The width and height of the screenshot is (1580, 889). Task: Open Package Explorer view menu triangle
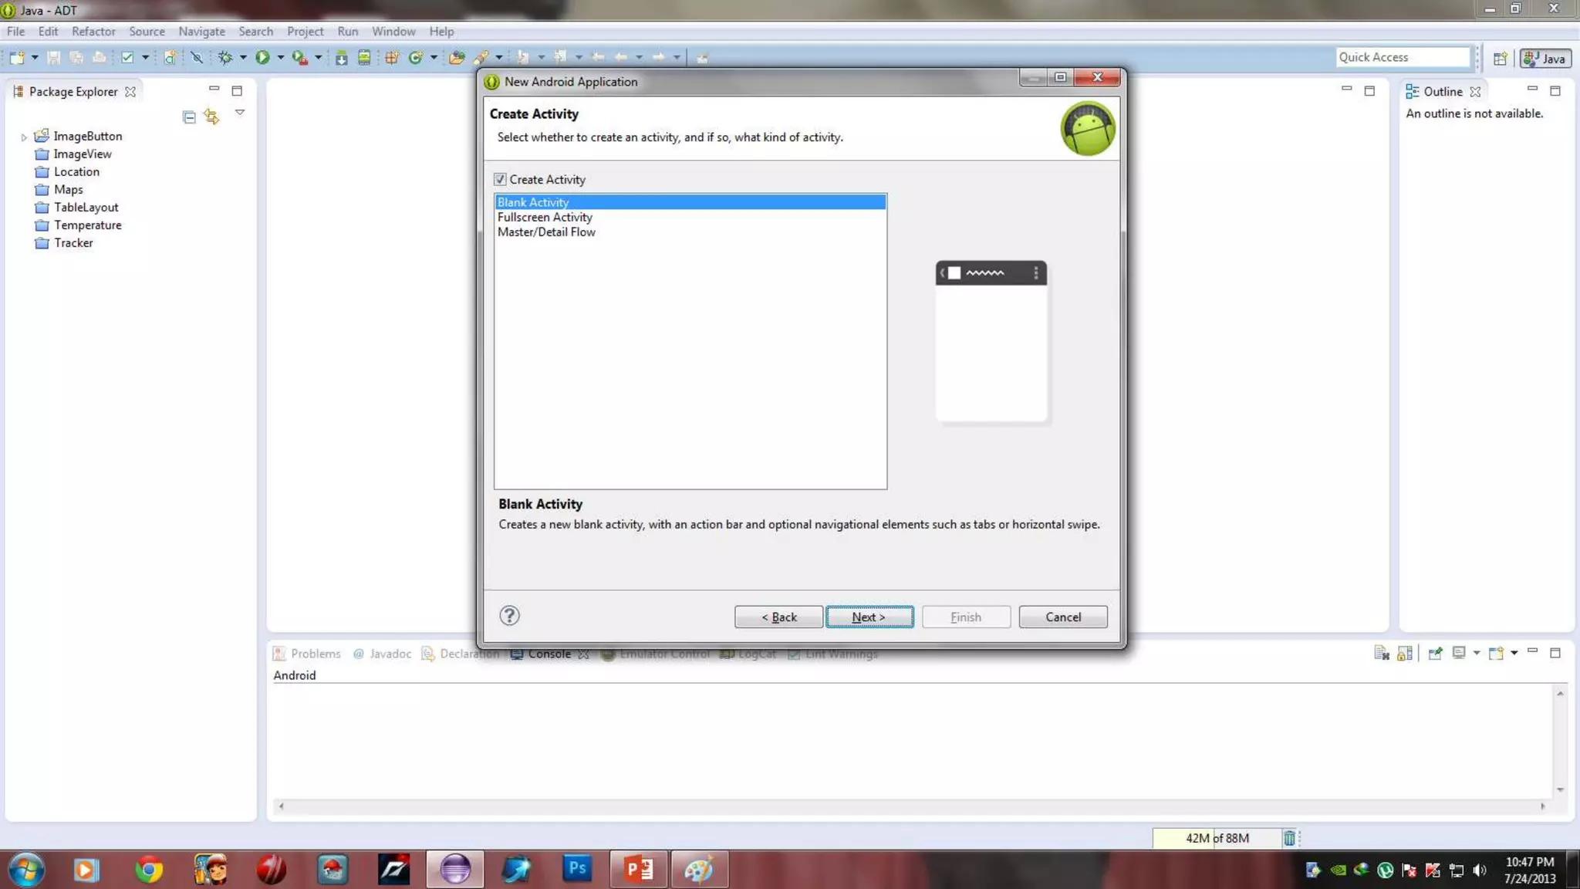click(x=240, y=113)
